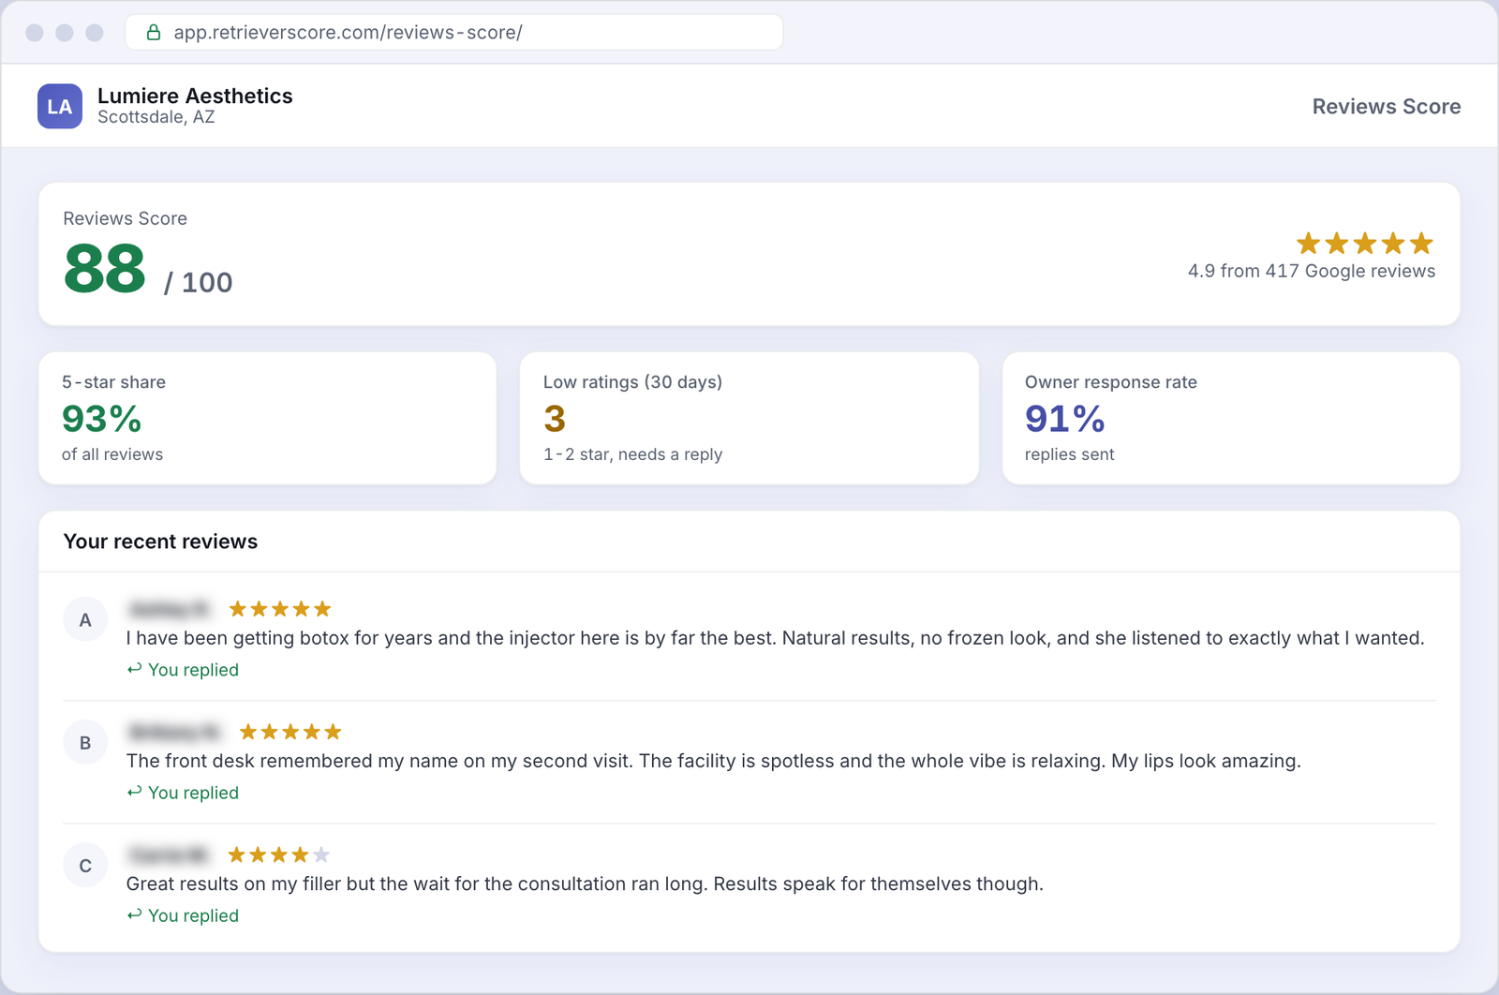Image resolution: width=1499 pixels, height=995 pixels.
Task: Click the 'Your recent reviews' heading
Action: [160, 542]
